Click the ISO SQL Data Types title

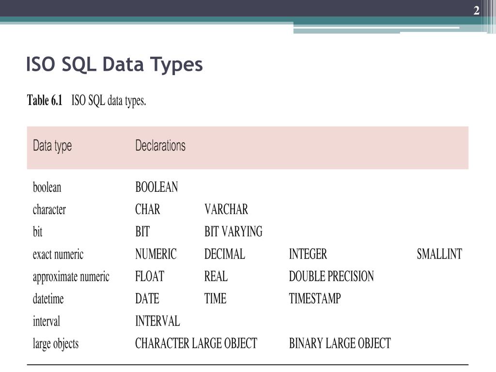click(114, 64)
